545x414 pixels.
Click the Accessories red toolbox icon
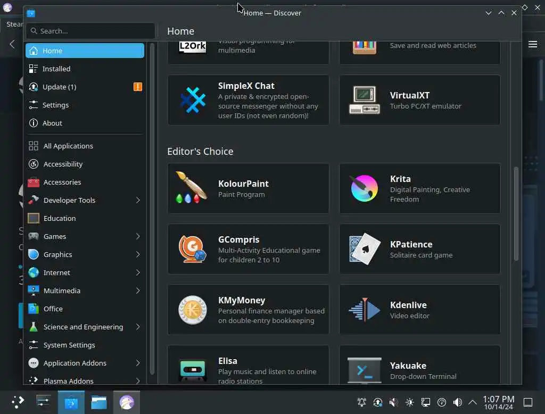tap(34, 182)
